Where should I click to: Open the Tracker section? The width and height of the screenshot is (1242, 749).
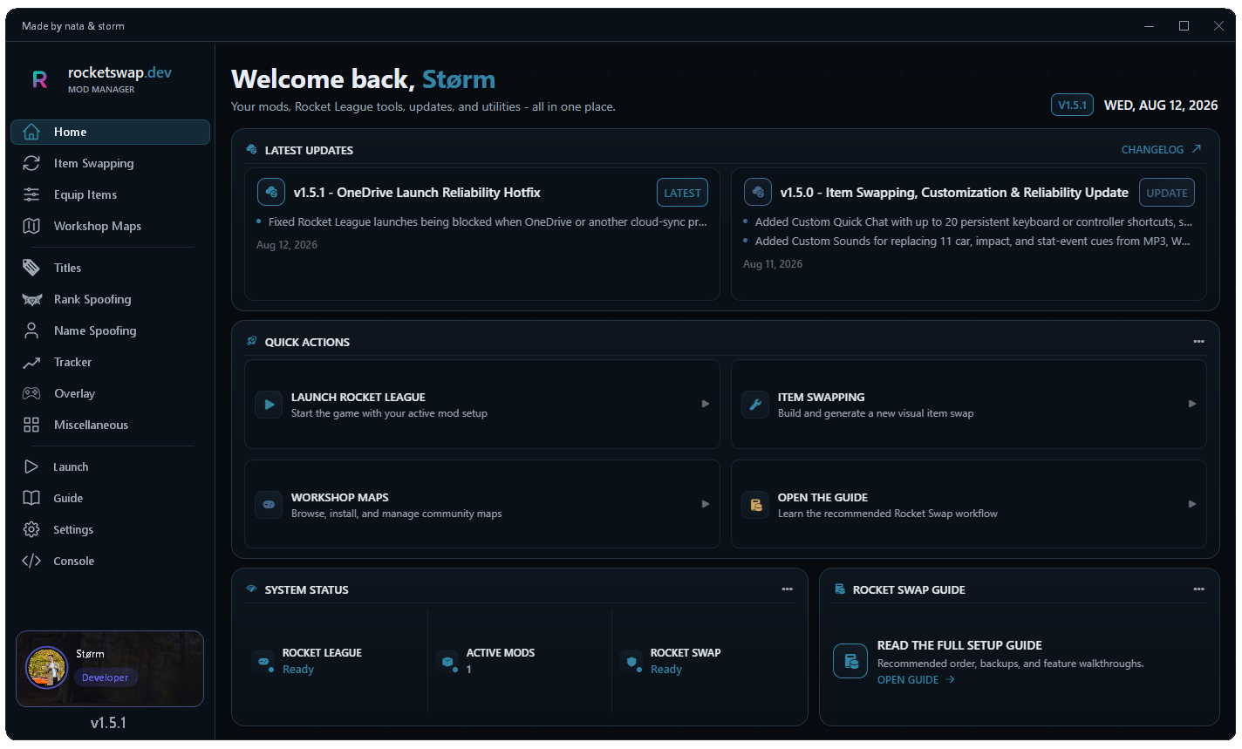[x=110, y=362]
